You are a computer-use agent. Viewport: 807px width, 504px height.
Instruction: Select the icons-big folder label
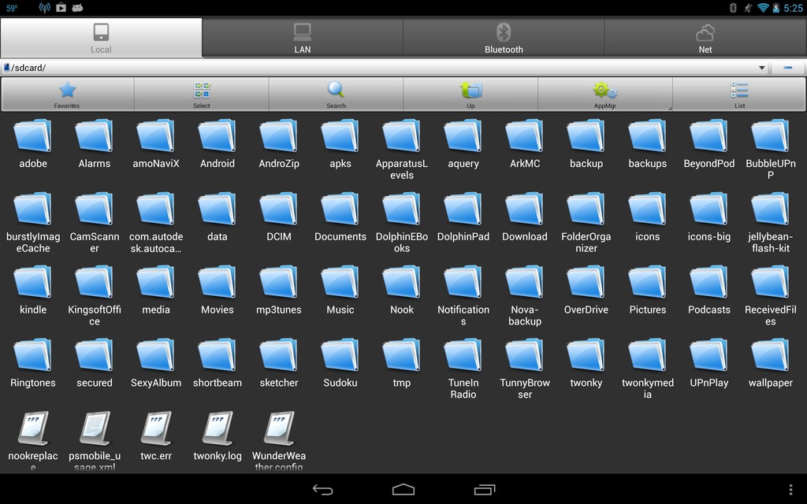pyautogui.click(x=709, y=237)
